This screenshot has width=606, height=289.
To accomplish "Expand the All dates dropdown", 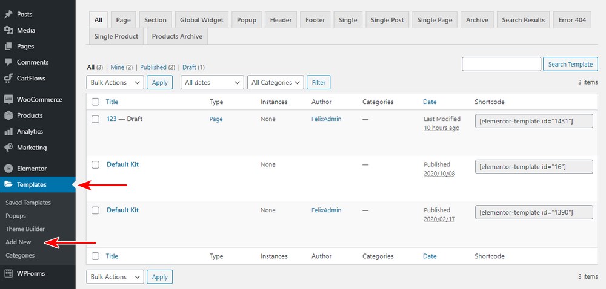I will [212, 82].
